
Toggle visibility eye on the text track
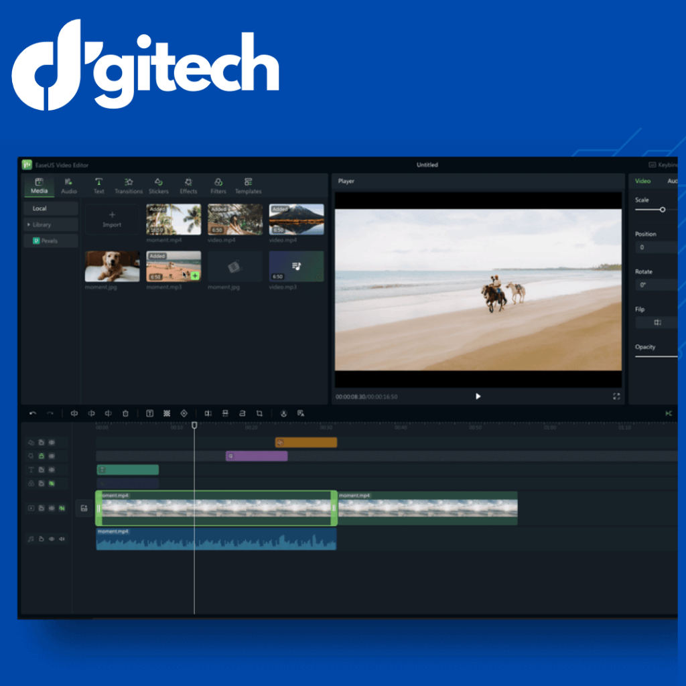coord(52,470)
